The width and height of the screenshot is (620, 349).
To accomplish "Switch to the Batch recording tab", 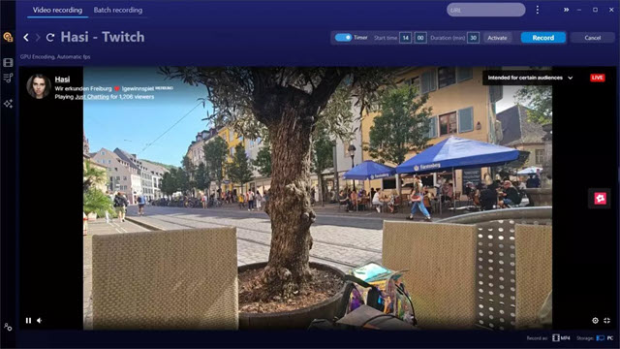I will pyautogui.click(x=118, y=10).
